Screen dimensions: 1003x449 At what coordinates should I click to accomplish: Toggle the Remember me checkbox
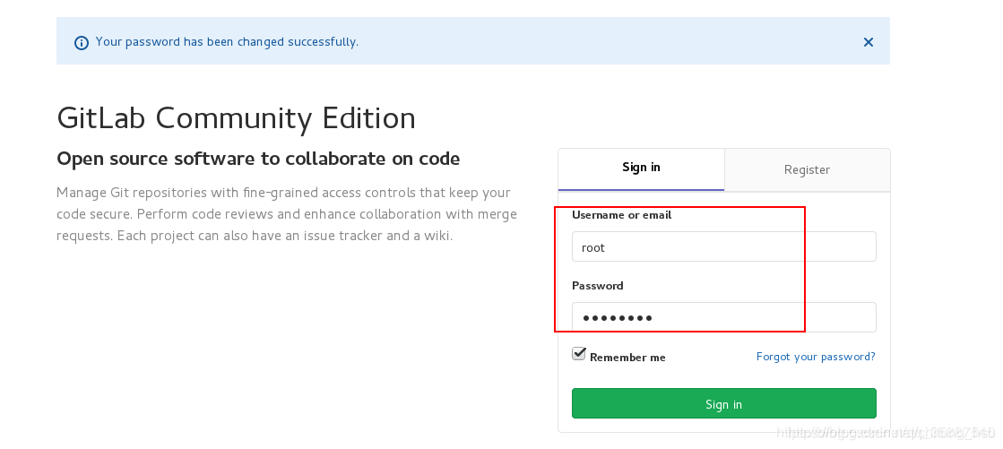[x=579, y=354]
